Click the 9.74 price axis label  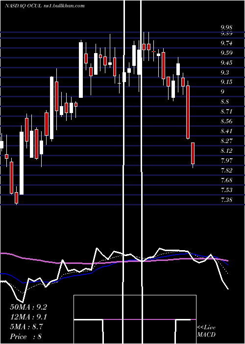(x=226, y=43)
